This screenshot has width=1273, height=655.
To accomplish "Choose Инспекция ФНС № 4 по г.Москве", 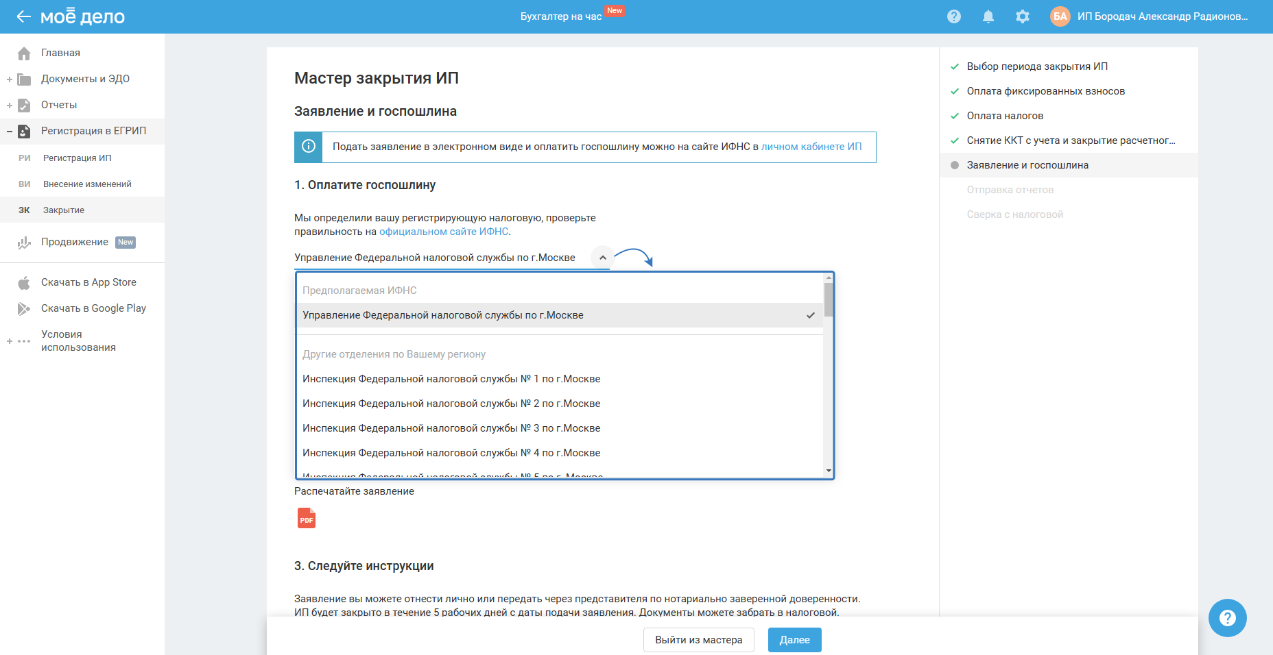I will 451,453.
